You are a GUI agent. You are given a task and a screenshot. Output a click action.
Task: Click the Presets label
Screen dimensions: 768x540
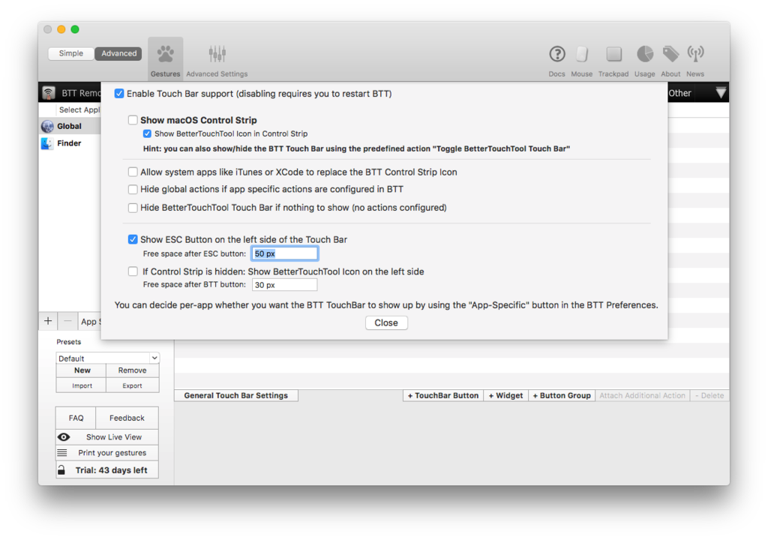pos(68,341)
